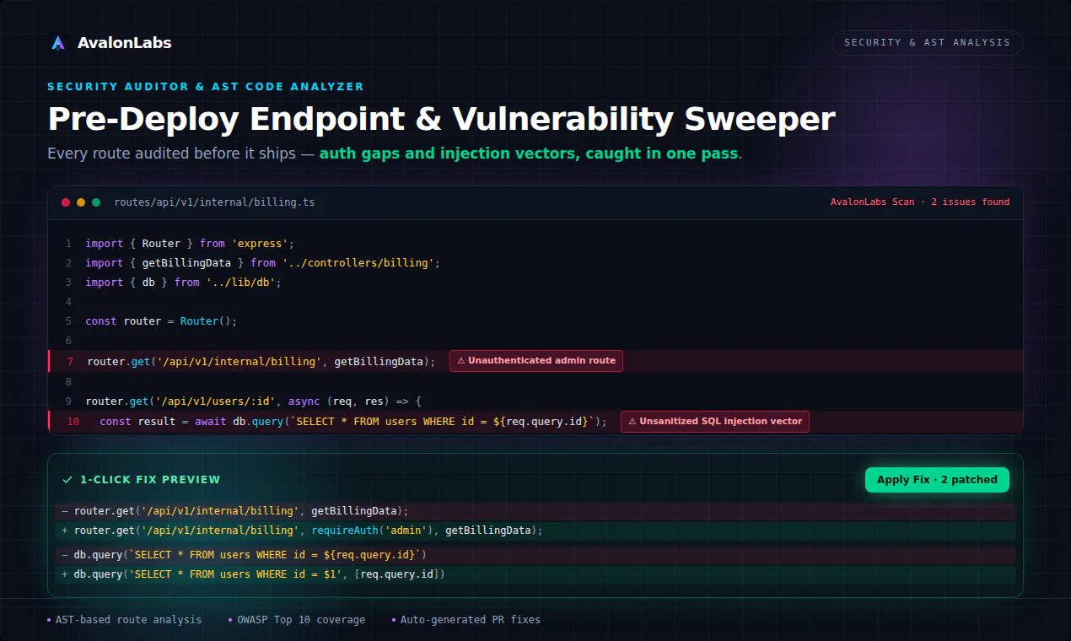Image resolution: width=1071 pixels, height=641 pixels.
Task: Click the AvalonLabs logo icon
Action: [58, 43]
